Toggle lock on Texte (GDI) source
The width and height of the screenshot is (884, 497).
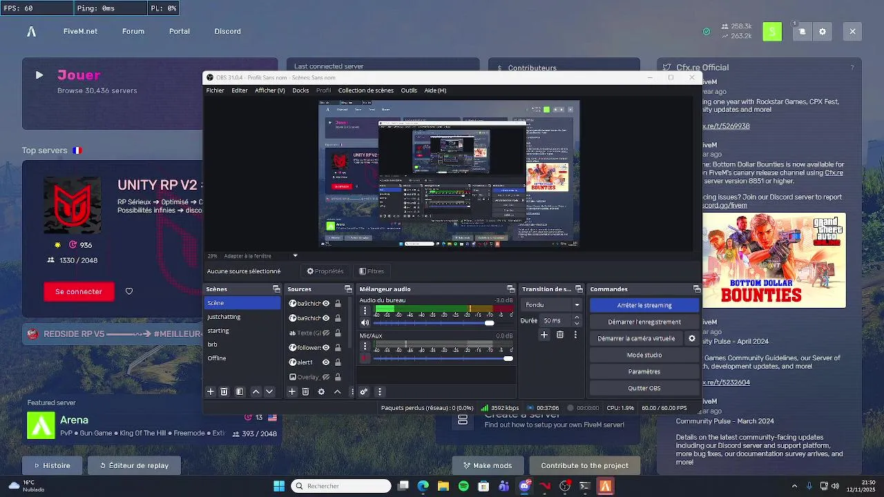click(x=338, y=333)
